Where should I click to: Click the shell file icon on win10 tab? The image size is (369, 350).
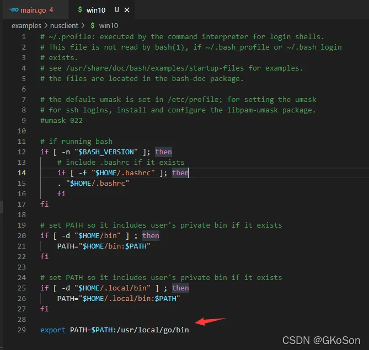point(80,10)
